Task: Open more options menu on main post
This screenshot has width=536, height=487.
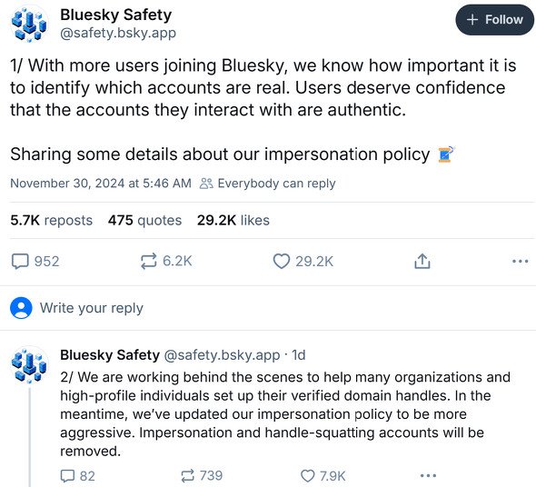Action: pos(521,262)
